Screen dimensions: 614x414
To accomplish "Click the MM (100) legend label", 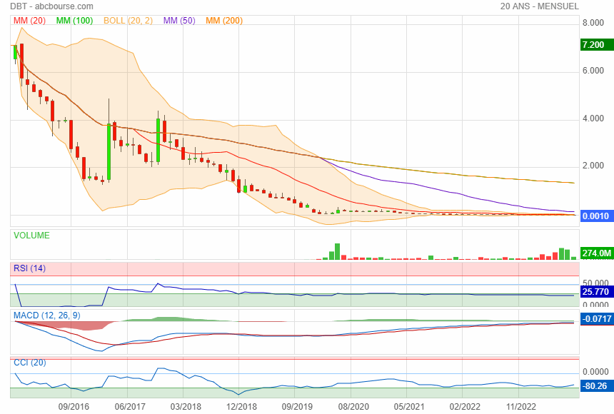I will (74, 21).
